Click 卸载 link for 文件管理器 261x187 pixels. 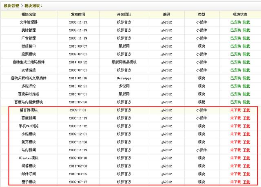[x=246, y=22]
